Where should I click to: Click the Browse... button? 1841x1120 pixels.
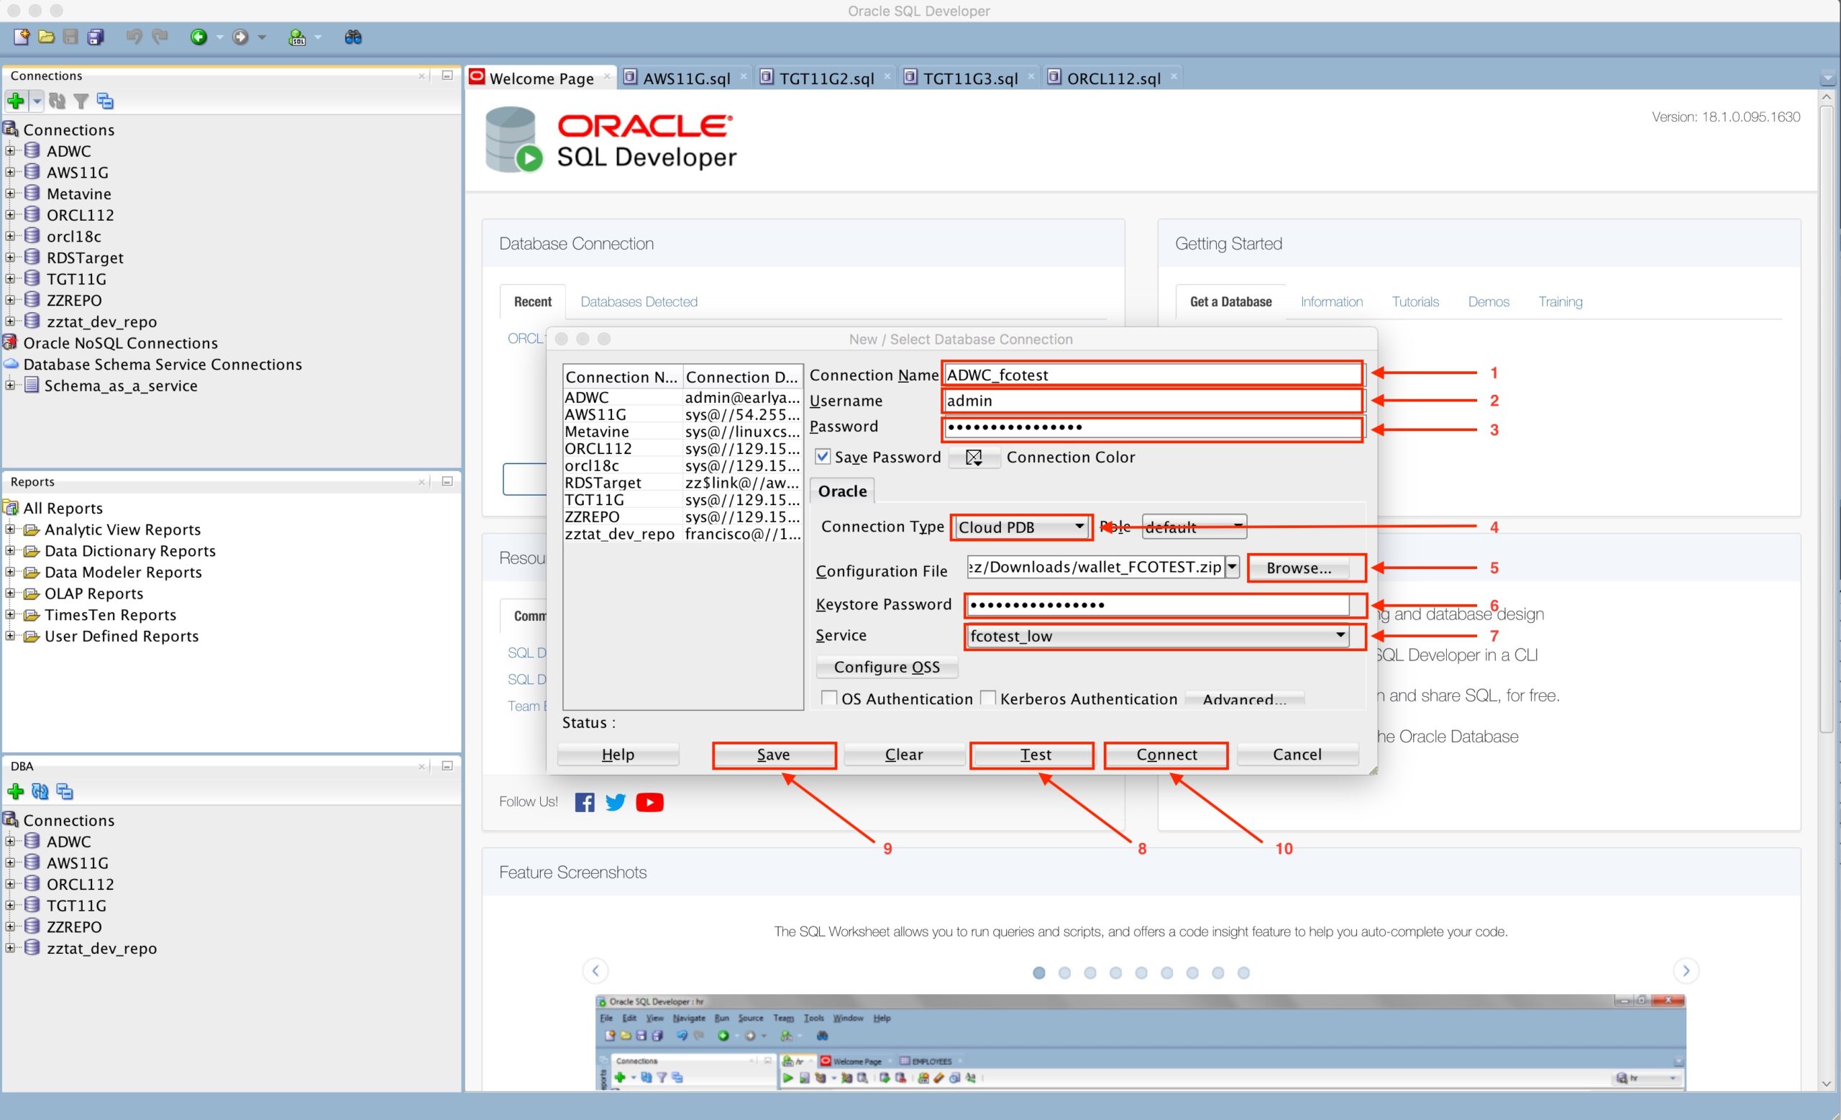[1299, 568]
